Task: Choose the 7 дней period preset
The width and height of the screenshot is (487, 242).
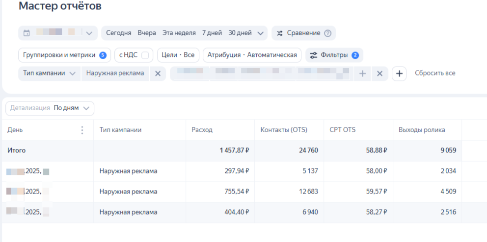Action: coord(212,33)
